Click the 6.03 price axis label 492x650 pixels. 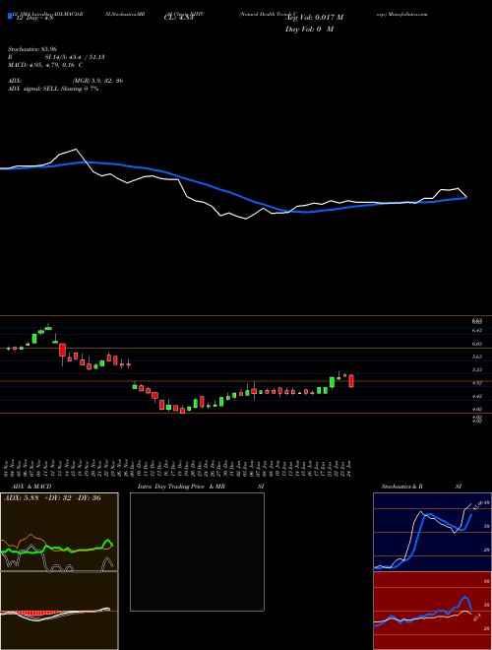click(x=477, y=344)
